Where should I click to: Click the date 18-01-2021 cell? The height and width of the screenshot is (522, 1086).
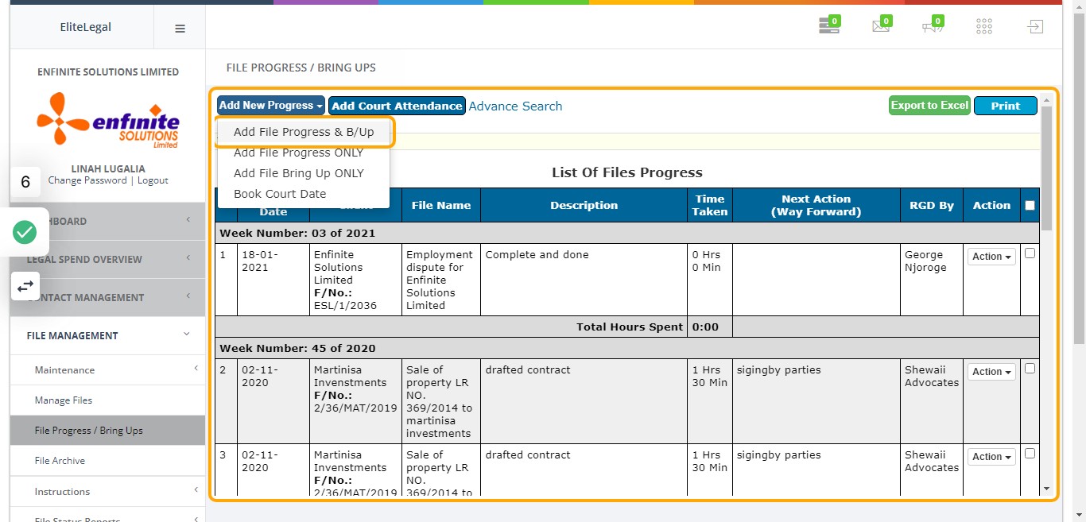click(273, 280)
